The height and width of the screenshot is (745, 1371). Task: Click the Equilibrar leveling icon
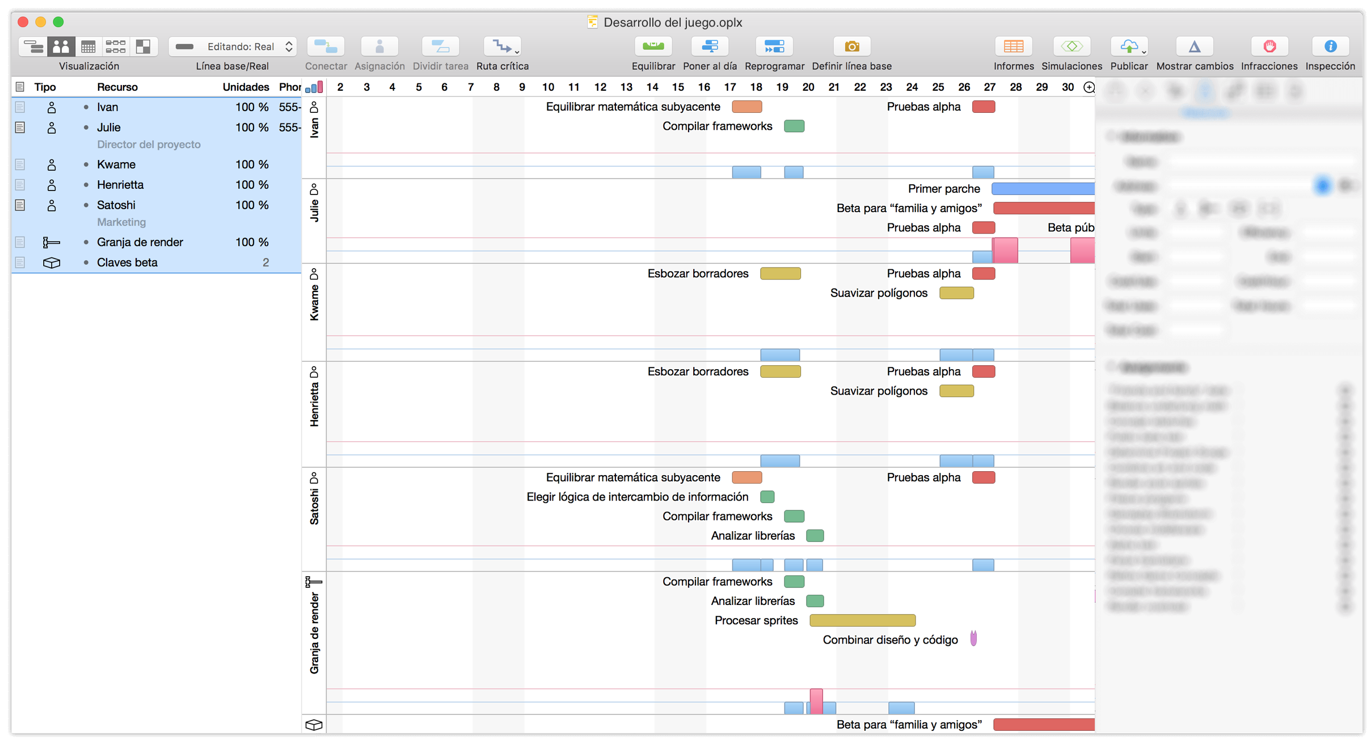(x=653, y=46)
